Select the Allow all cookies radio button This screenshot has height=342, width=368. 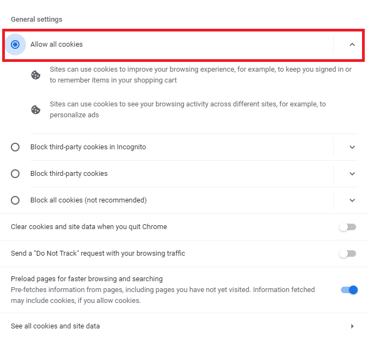15,45
